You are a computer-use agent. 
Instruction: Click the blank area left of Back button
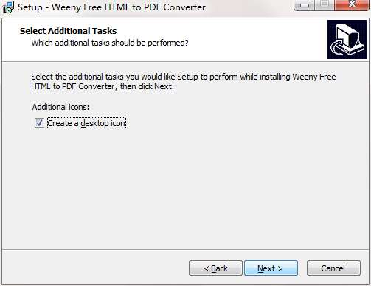tap(96, 268)
